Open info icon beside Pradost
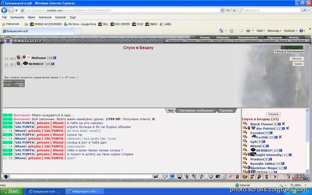The image size is (312, 195). tap(270, 159)
